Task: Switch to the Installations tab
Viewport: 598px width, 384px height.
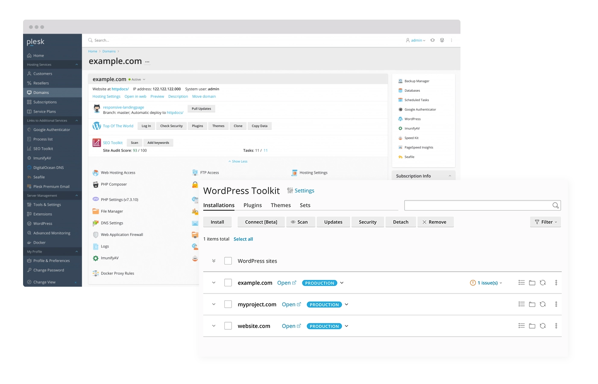Action: click(219, 205)
